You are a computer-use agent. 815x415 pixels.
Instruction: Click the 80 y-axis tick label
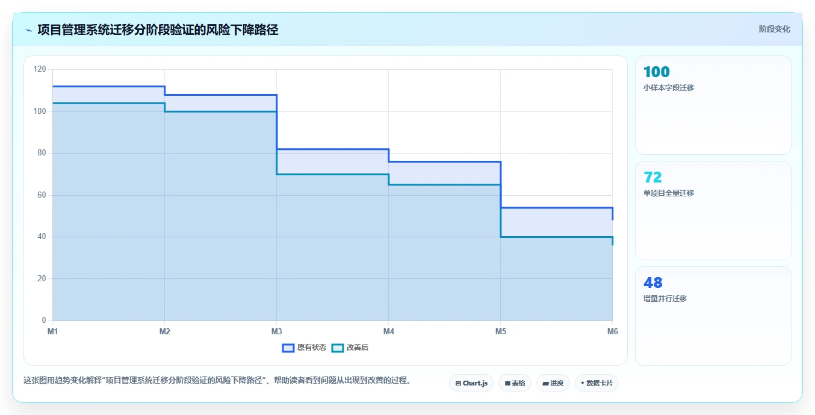click(x=42, y=153)
